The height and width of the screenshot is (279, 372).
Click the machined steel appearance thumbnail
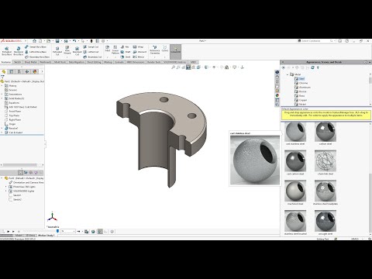295,191
